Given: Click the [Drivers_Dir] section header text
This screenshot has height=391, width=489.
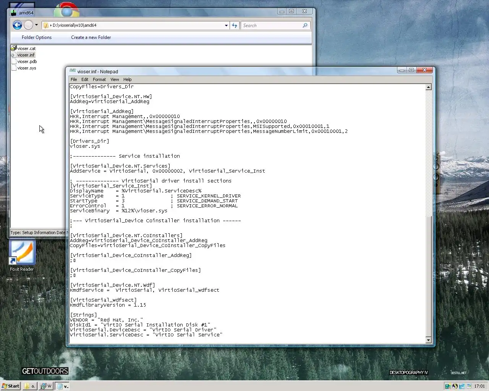Looking at the screenshot, I should tap(89, 141).
